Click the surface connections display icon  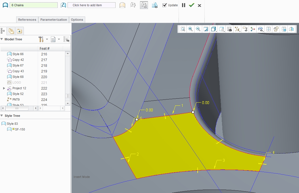click(133, 5)
